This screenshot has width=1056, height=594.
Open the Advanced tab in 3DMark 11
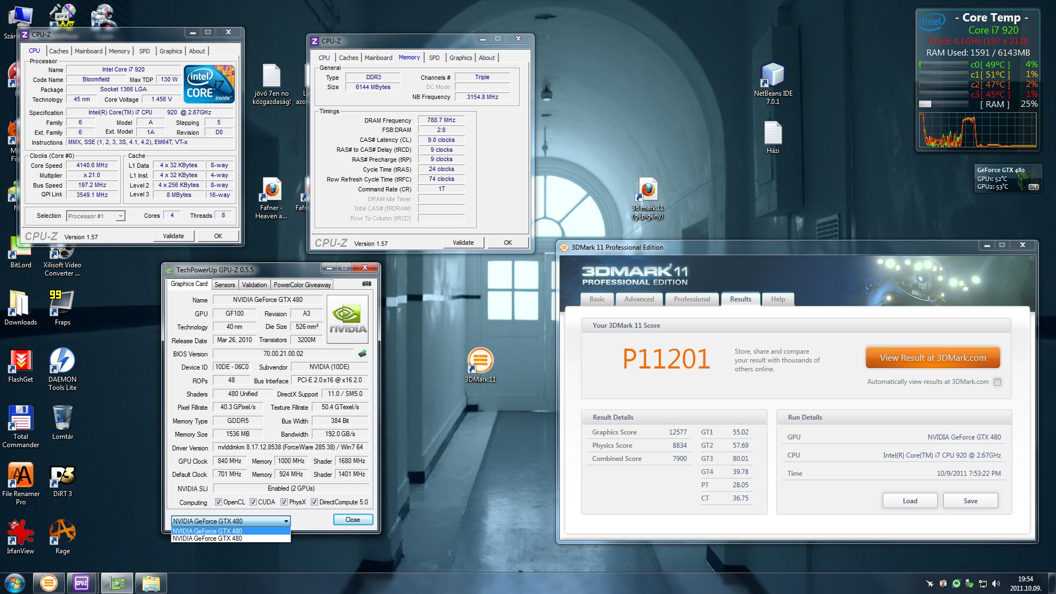pyautogui.click(x=639, y=299)
